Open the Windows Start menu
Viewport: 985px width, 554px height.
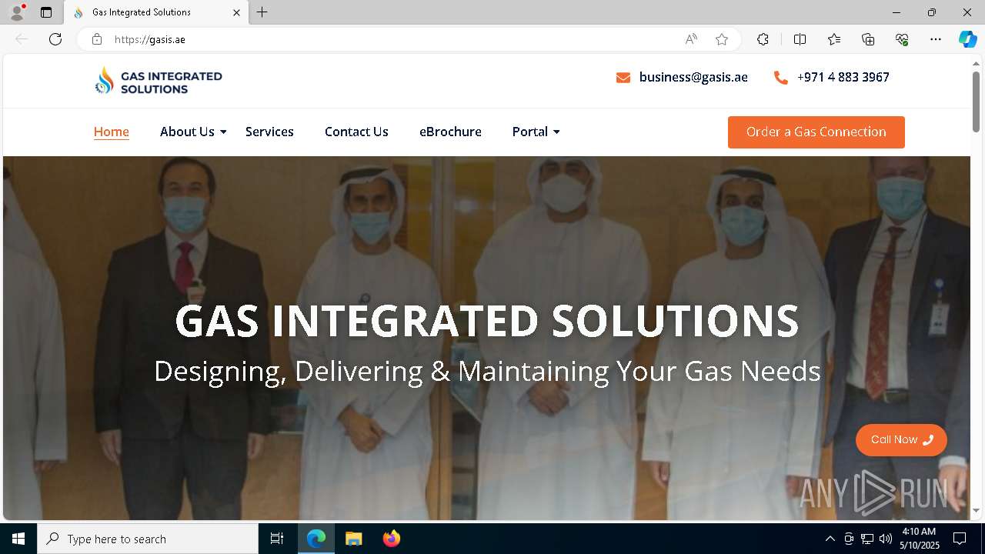click(18, 539)
